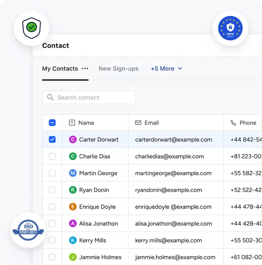262x265 pixels.
Task: Click Carter Dorwart's +44 842 phone number
Action: 246,140
